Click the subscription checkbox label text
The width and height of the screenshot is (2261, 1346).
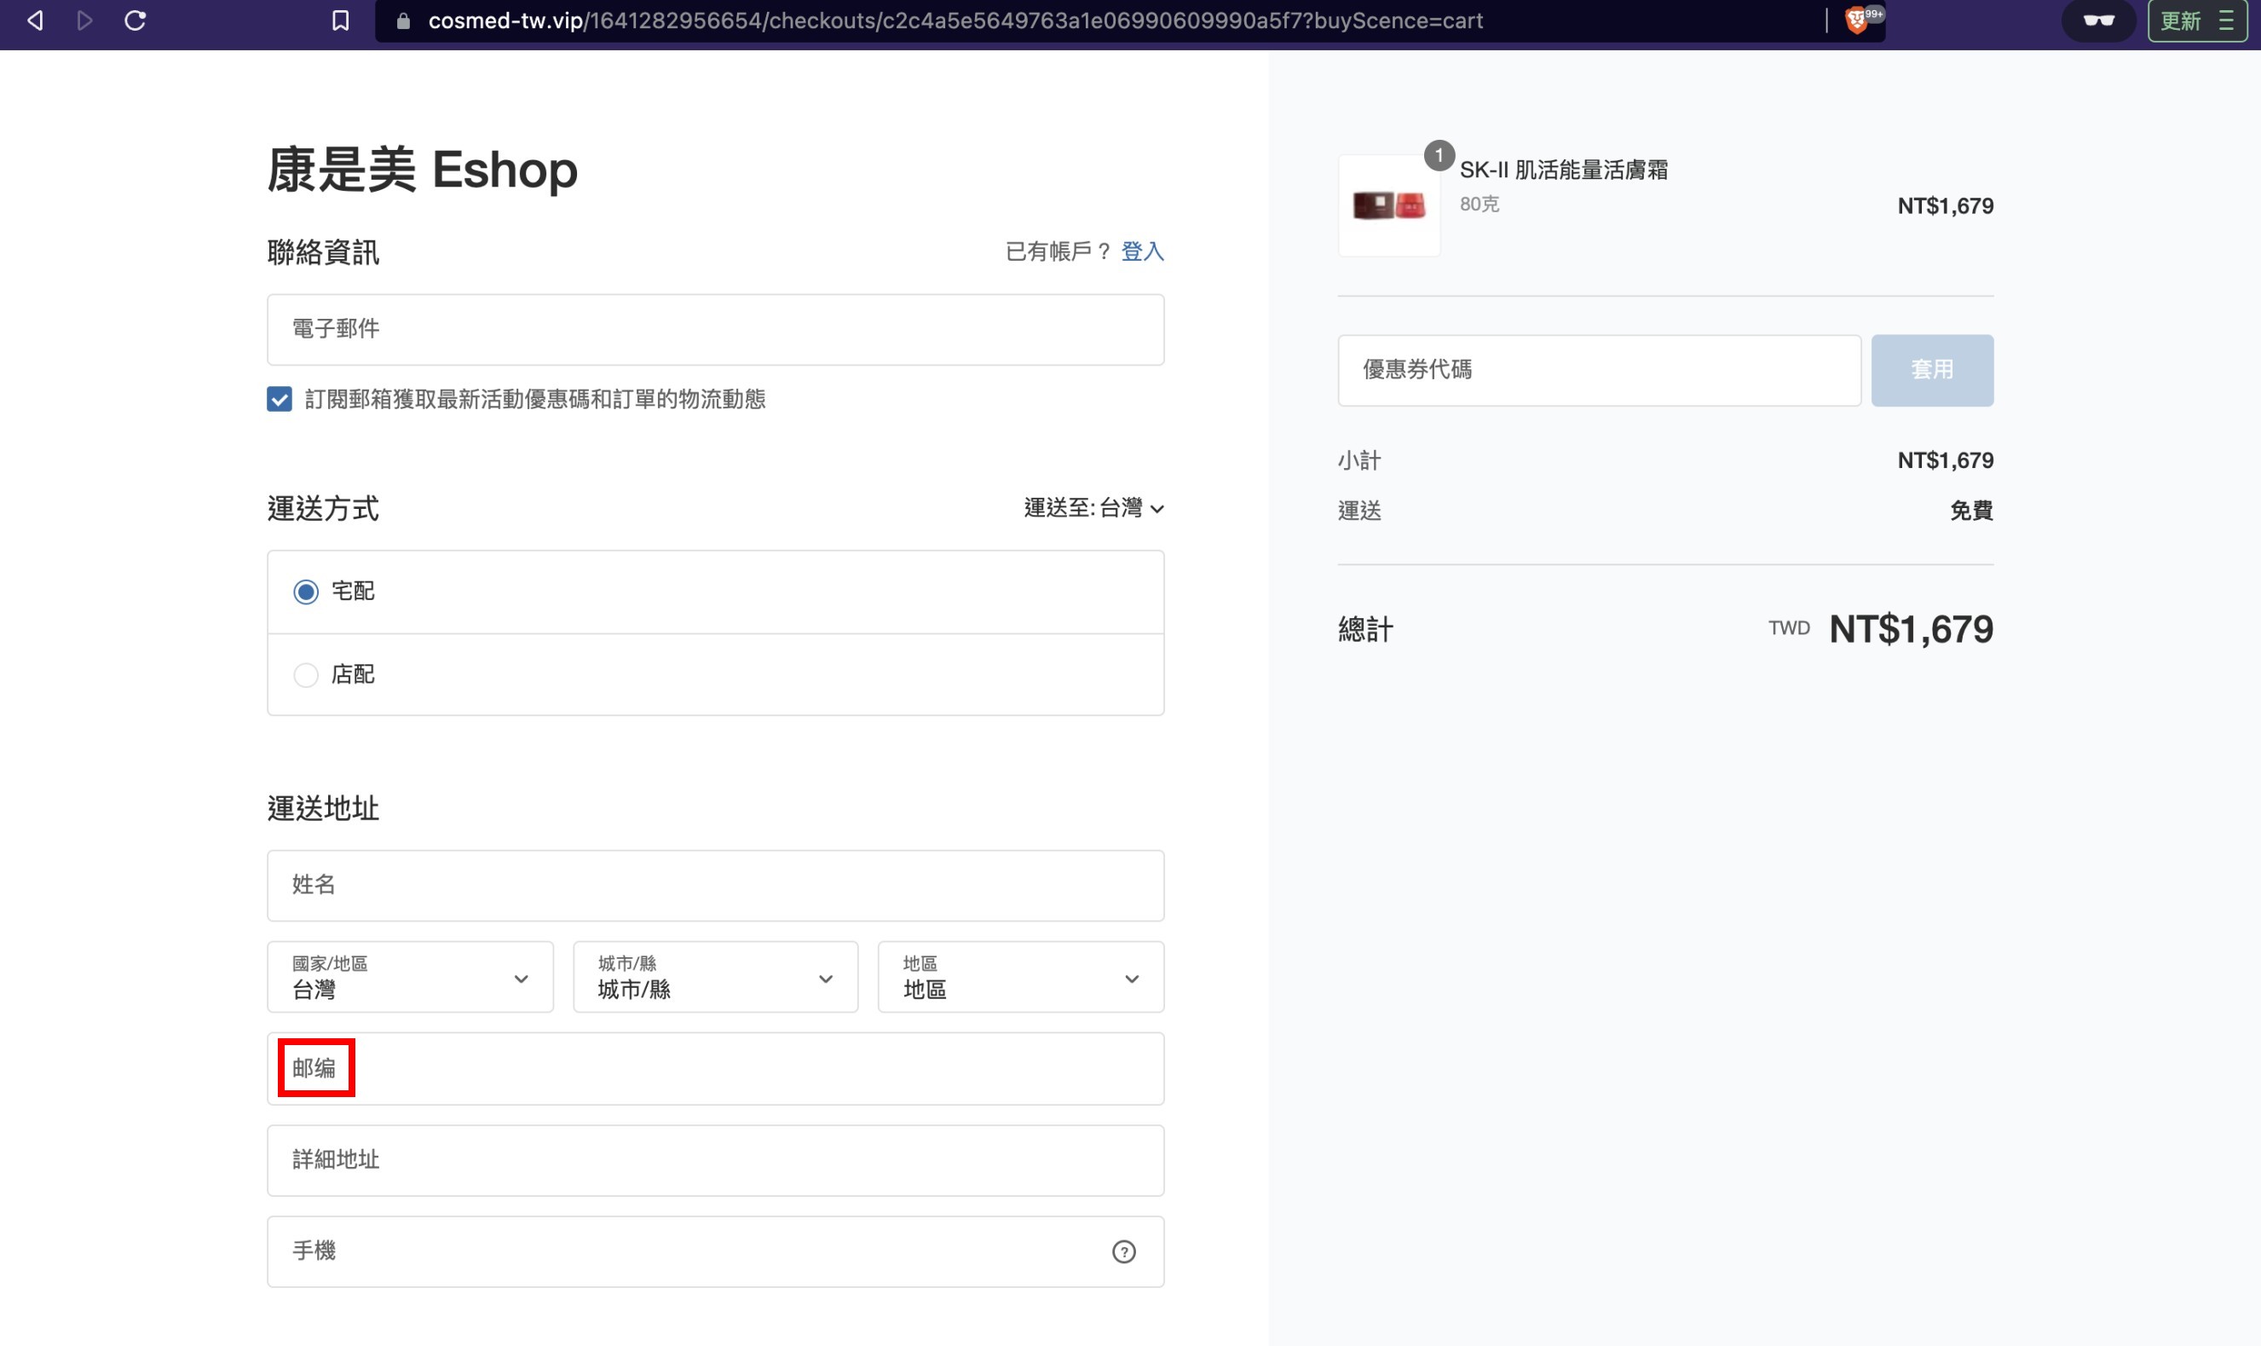tap(535, 399)
